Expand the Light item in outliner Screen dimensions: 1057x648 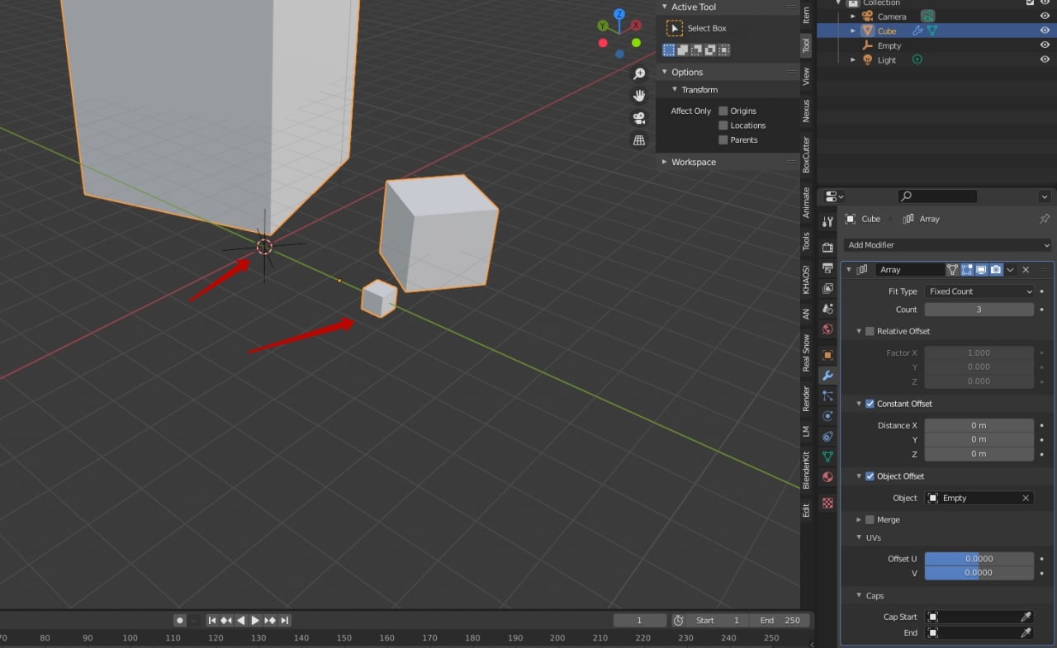point(854,60)
